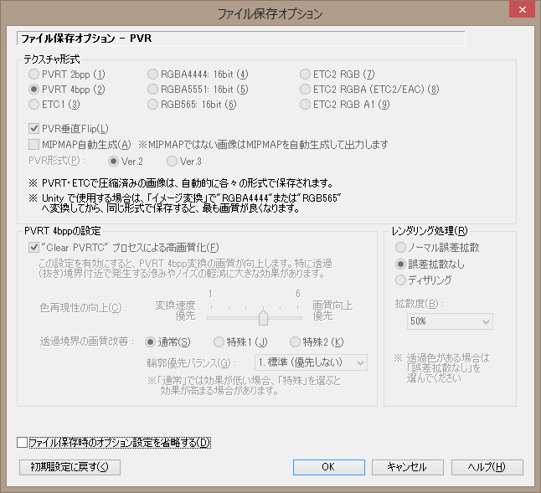Open 輪郭優先バランス(G) dropdown
Image resolution: width=541 pixels, height=493 pixels.
pyautogui.click(x=311, y=362)
